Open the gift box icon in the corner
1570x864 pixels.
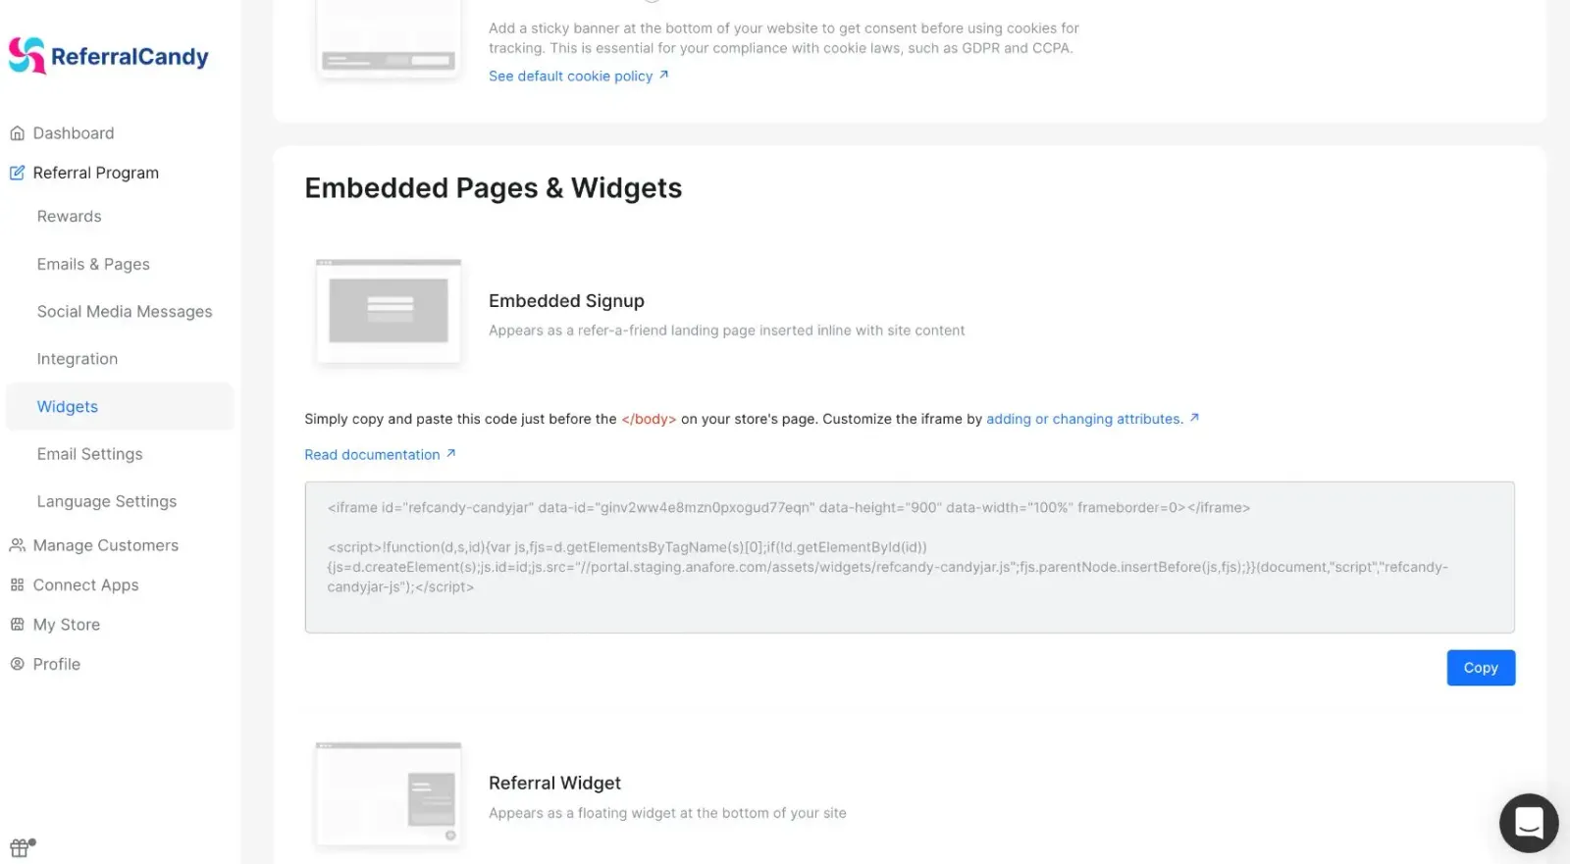tap(22, 847)
